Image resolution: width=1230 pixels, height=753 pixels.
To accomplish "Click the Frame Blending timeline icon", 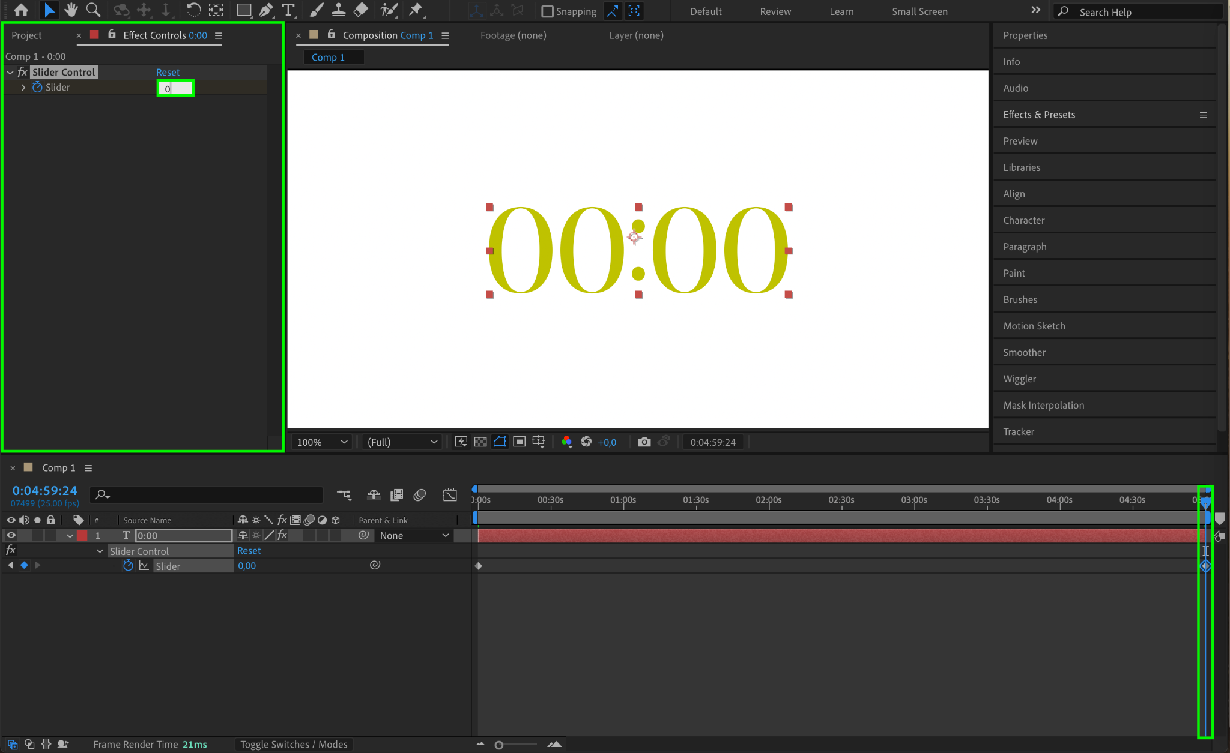I will (x=396, y=495).
